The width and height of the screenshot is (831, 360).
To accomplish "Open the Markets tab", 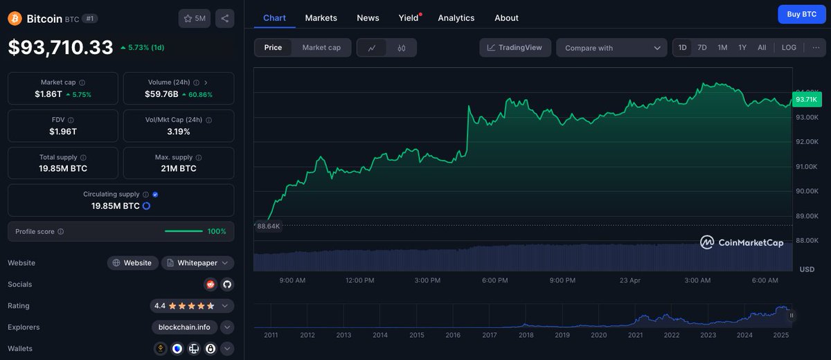I will 321,17.
